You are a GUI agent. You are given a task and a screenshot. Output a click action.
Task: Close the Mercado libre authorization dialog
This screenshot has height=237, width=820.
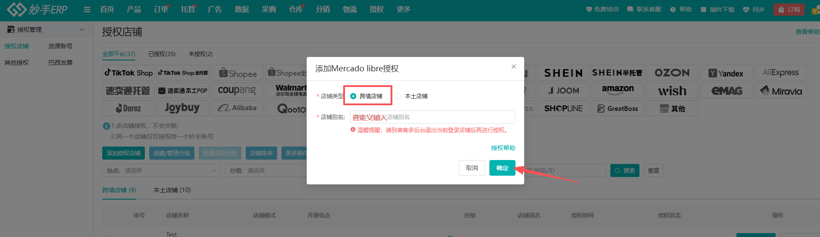tap(514, 67)
